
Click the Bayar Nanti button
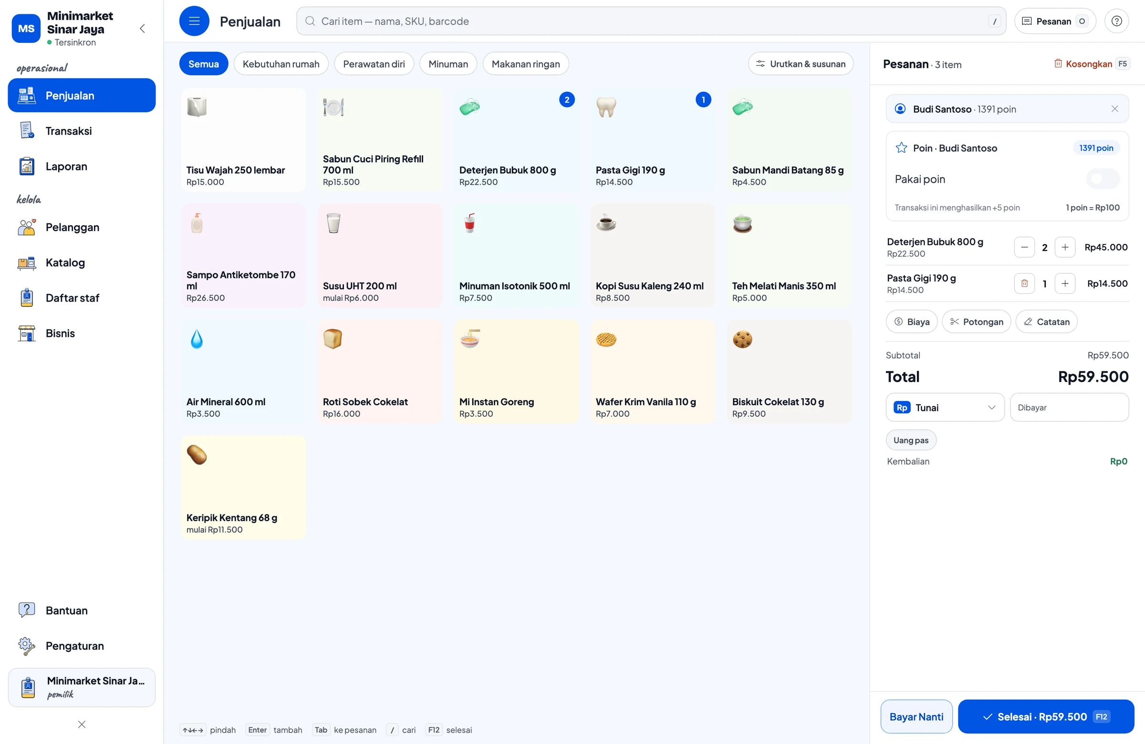[916, 717]
